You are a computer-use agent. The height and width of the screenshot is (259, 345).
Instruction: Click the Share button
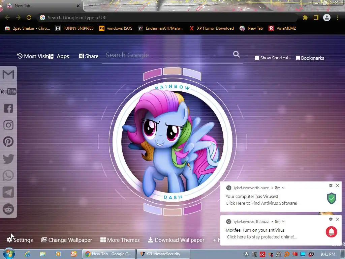coord(89,56)
